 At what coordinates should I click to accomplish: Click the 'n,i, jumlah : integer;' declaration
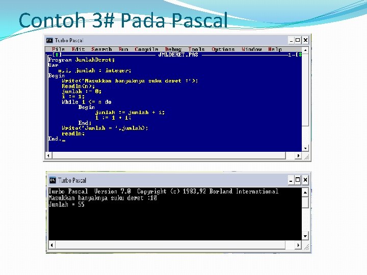point(95,70)
